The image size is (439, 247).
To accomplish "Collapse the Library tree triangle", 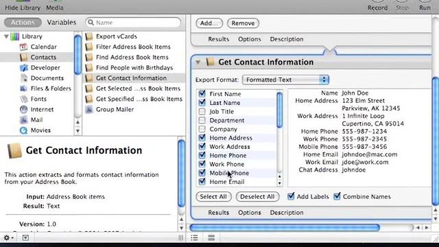I will (6, 36).
